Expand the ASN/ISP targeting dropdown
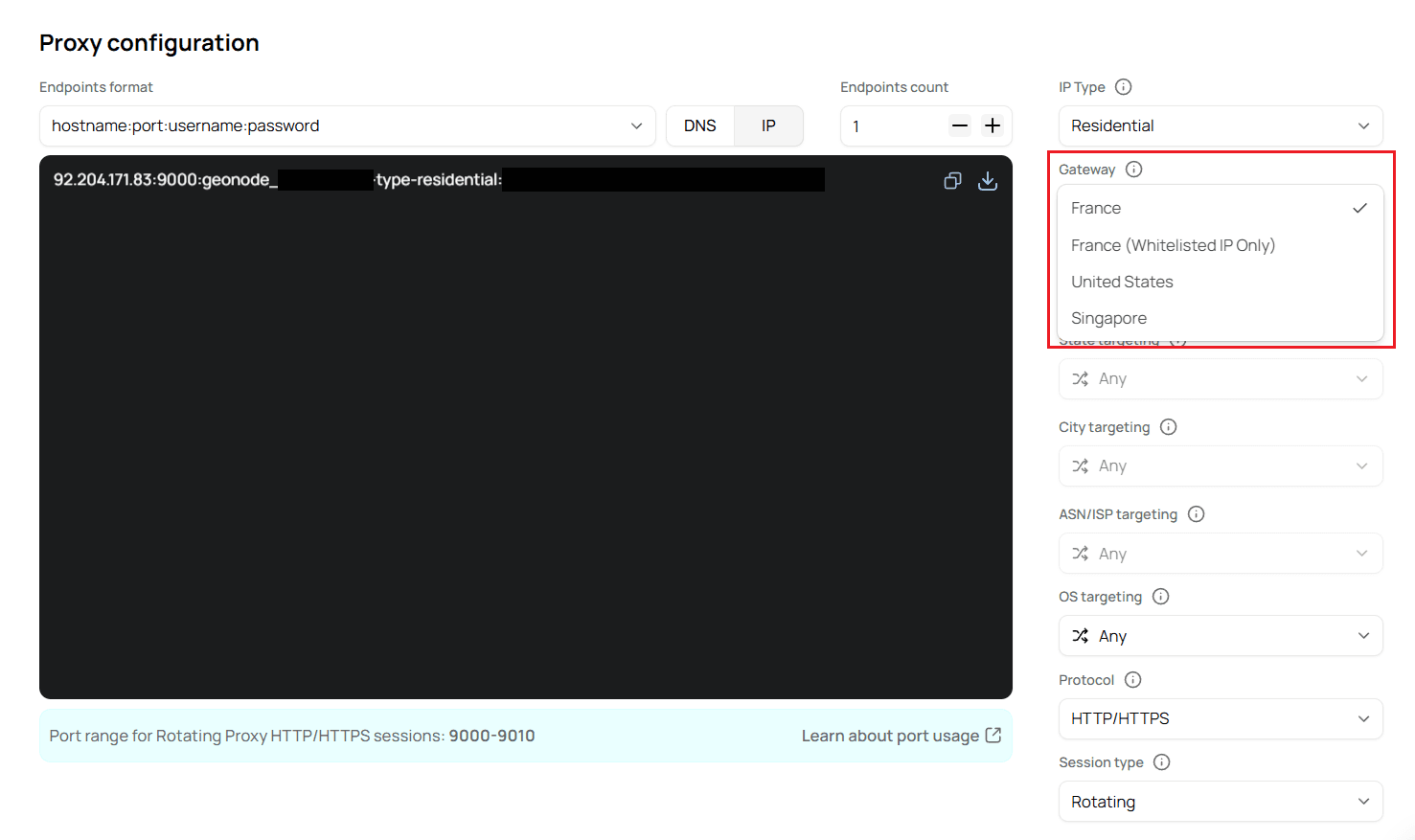 click(1221, 554)
